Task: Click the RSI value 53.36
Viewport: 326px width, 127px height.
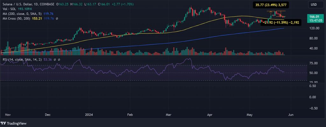Action: [48, 60]
